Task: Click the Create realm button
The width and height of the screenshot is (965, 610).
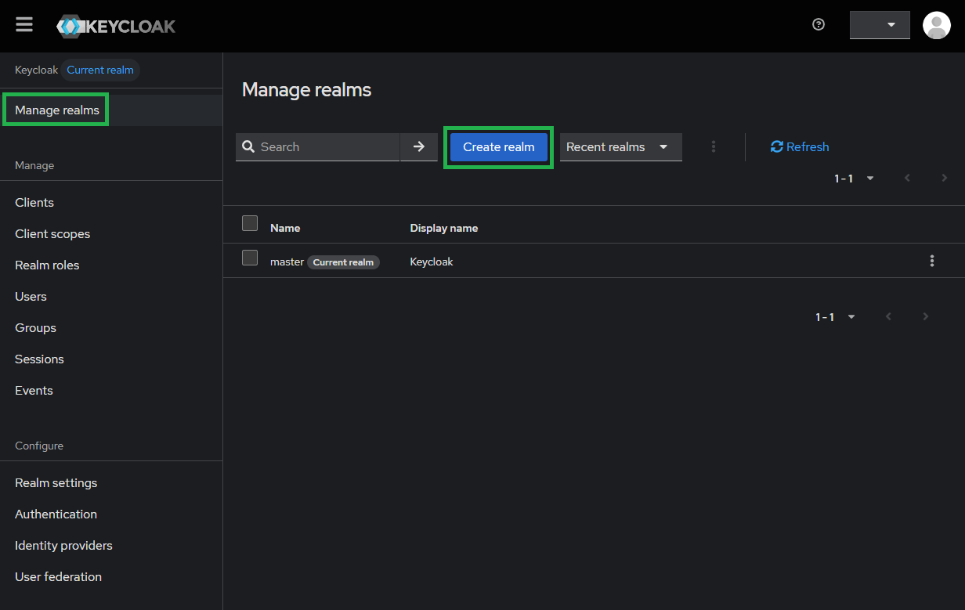Action: click(x=498, y=146)
